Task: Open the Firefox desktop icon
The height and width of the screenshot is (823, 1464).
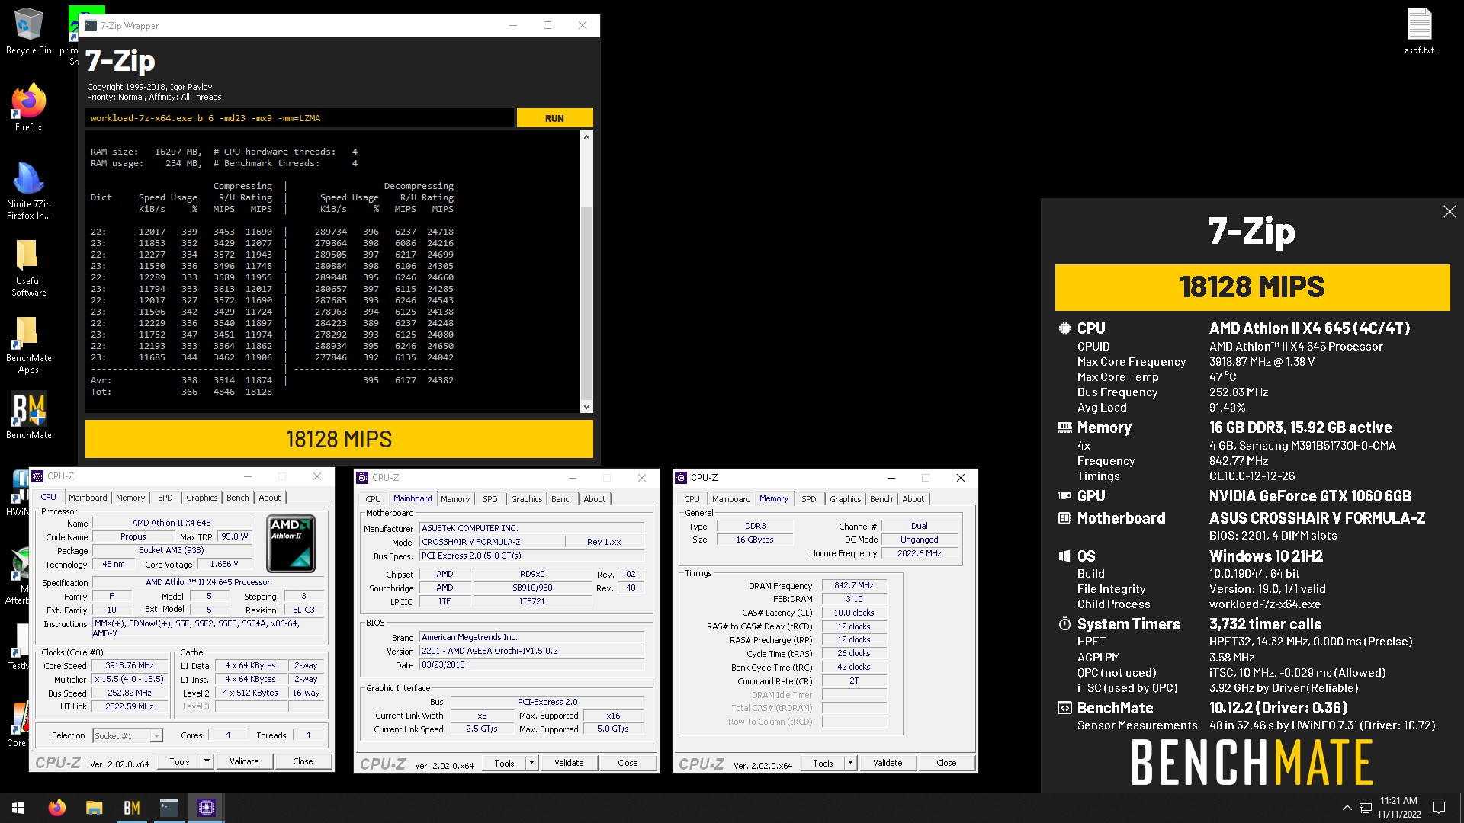Action: 28,107
